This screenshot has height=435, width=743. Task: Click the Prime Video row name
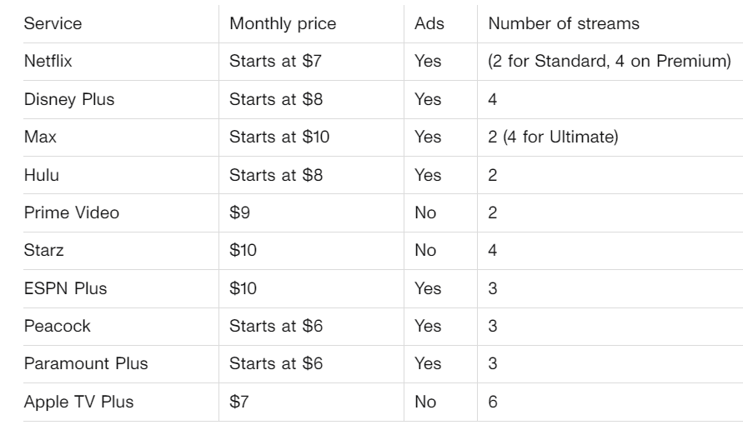click(x=72, y=212)
